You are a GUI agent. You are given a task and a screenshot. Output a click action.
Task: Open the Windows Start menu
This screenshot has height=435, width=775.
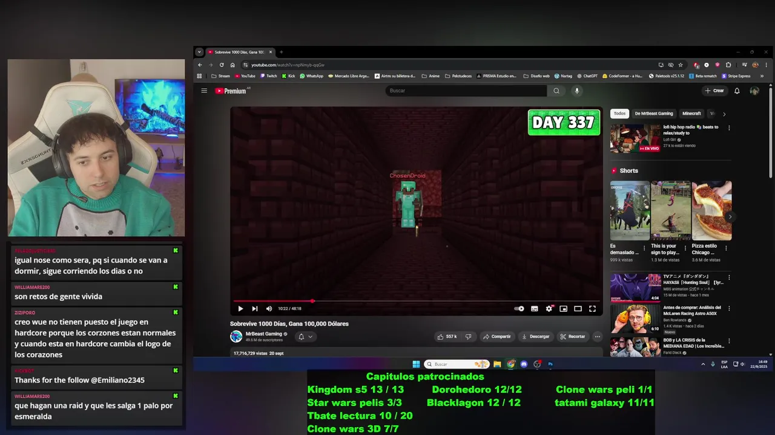tap(416, 364)
